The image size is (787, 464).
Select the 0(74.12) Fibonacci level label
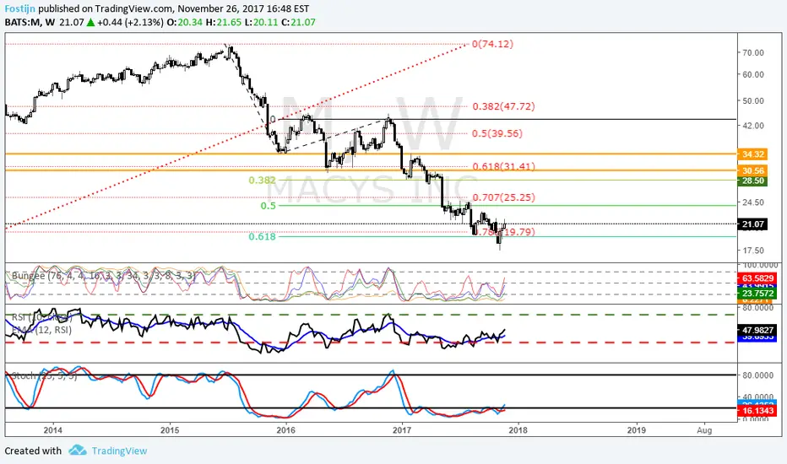click(493, 44)
